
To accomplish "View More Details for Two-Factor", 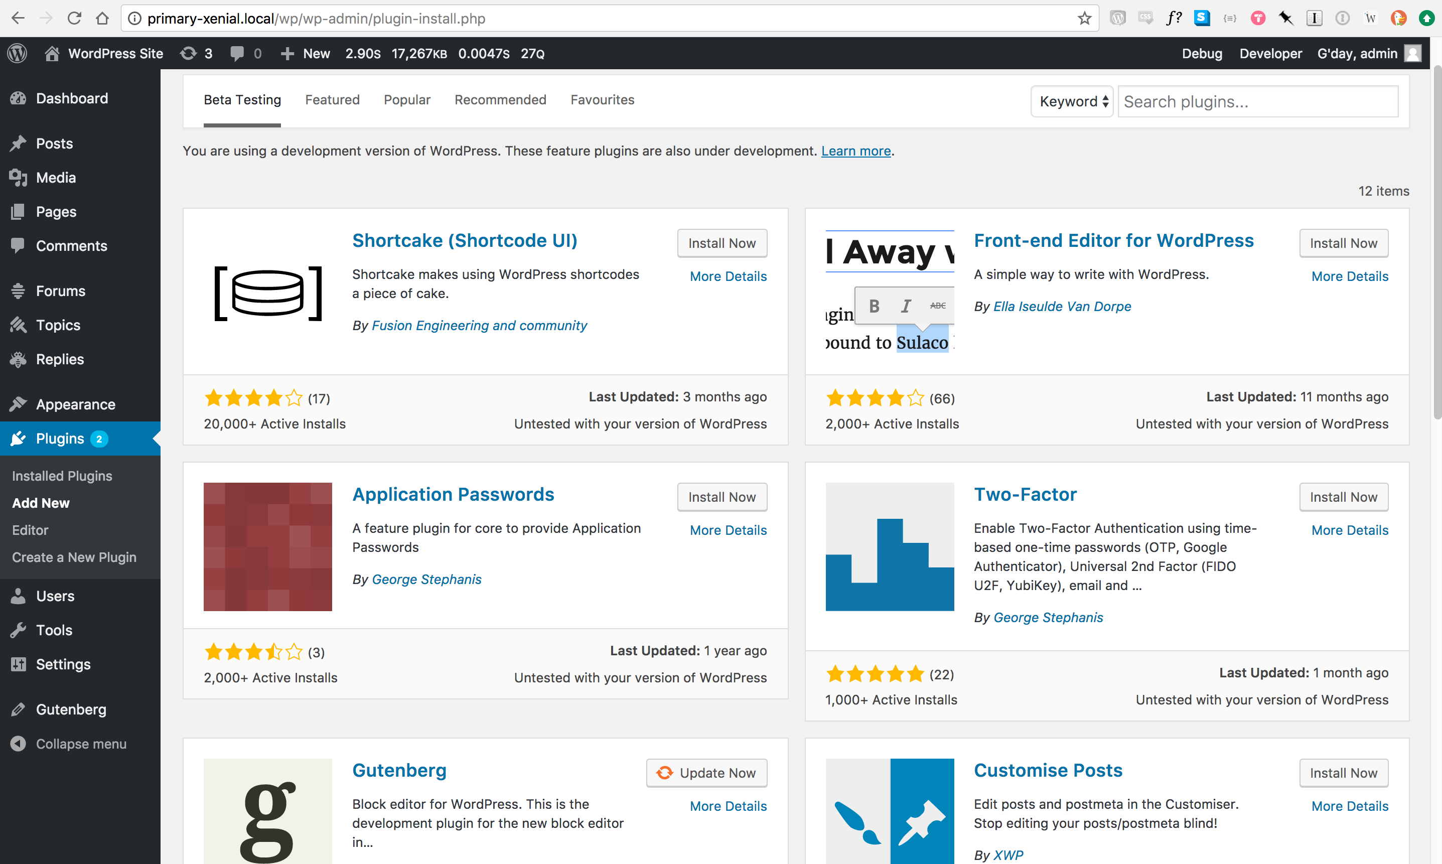I will 1350,530.
